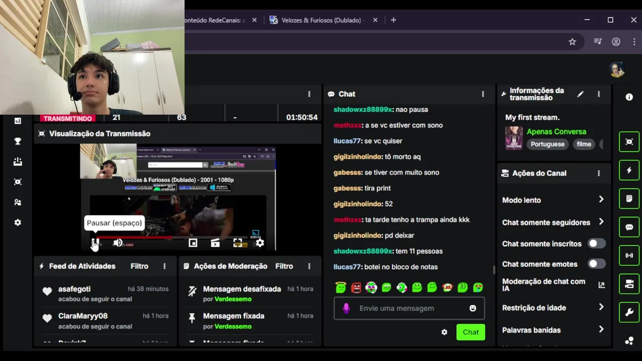Focus the Envie uma mensagem input
This screenshot has height=361, width=642.
[x=409, y=308]
